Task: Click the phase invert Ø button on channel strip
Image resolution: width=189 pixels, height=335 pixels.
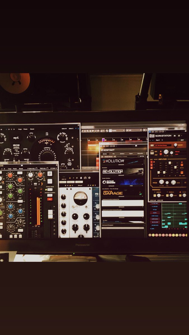Action: pyautogui.click(x=50, y=174)
